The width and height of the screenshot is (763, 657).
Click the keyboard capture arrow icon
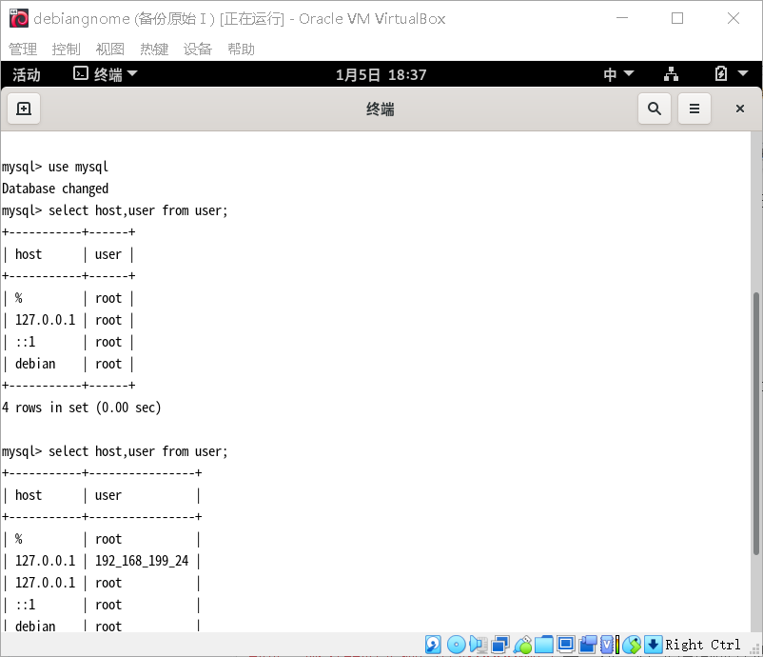point(653,645)
